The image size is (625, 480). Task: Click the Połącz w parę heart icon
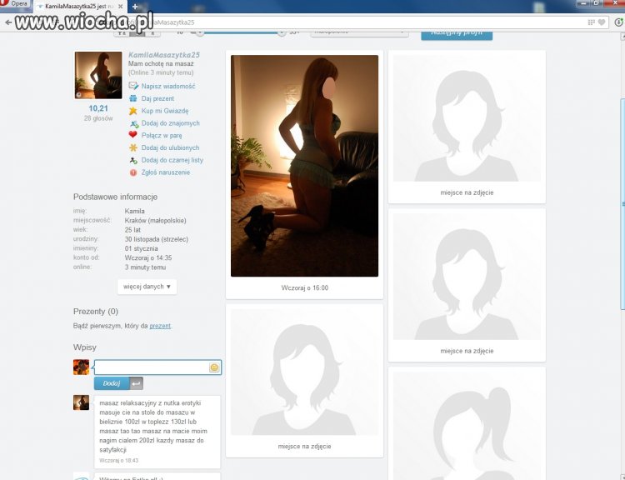[132, 135]
